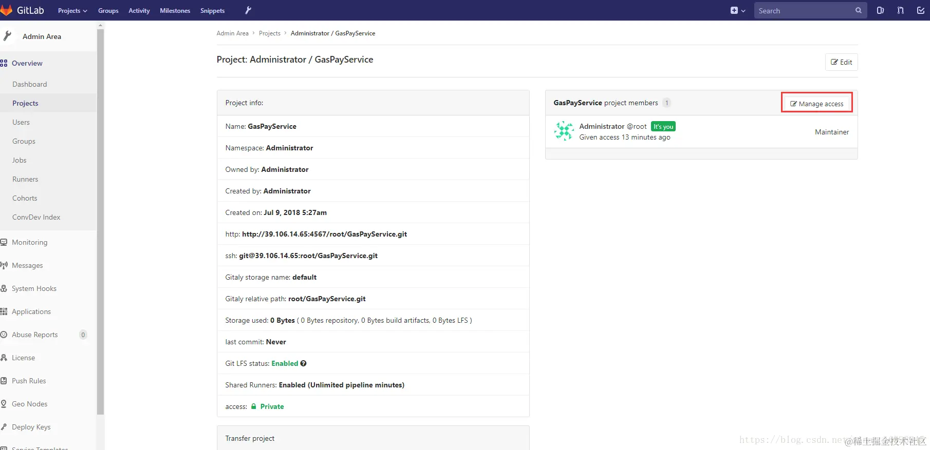The height and width of the screenshot is (450, 930).
Task: Click Projects breadcrumb link
Action: (x=270, y=33)
